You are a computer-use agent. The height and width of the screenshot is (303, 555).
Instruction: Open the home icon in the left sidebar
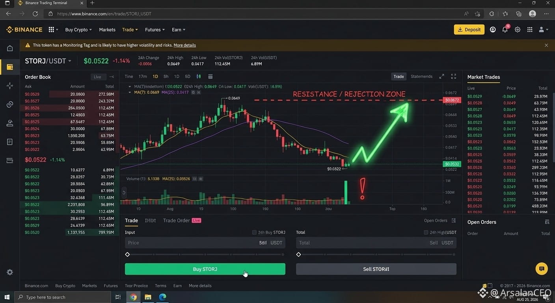point(10,48)
